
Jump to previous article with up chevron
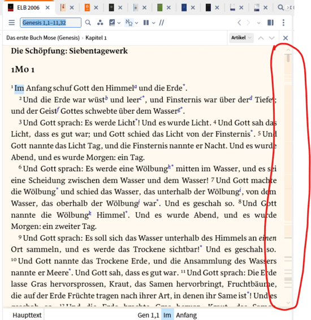coord(261,38)
